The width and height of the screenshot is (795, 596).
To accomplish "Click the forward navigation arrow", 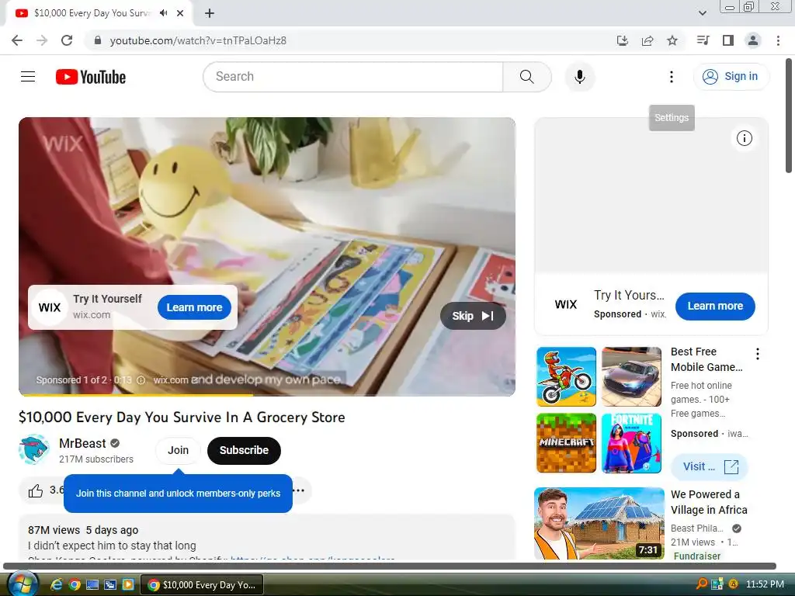I will [x=42, y=40].
